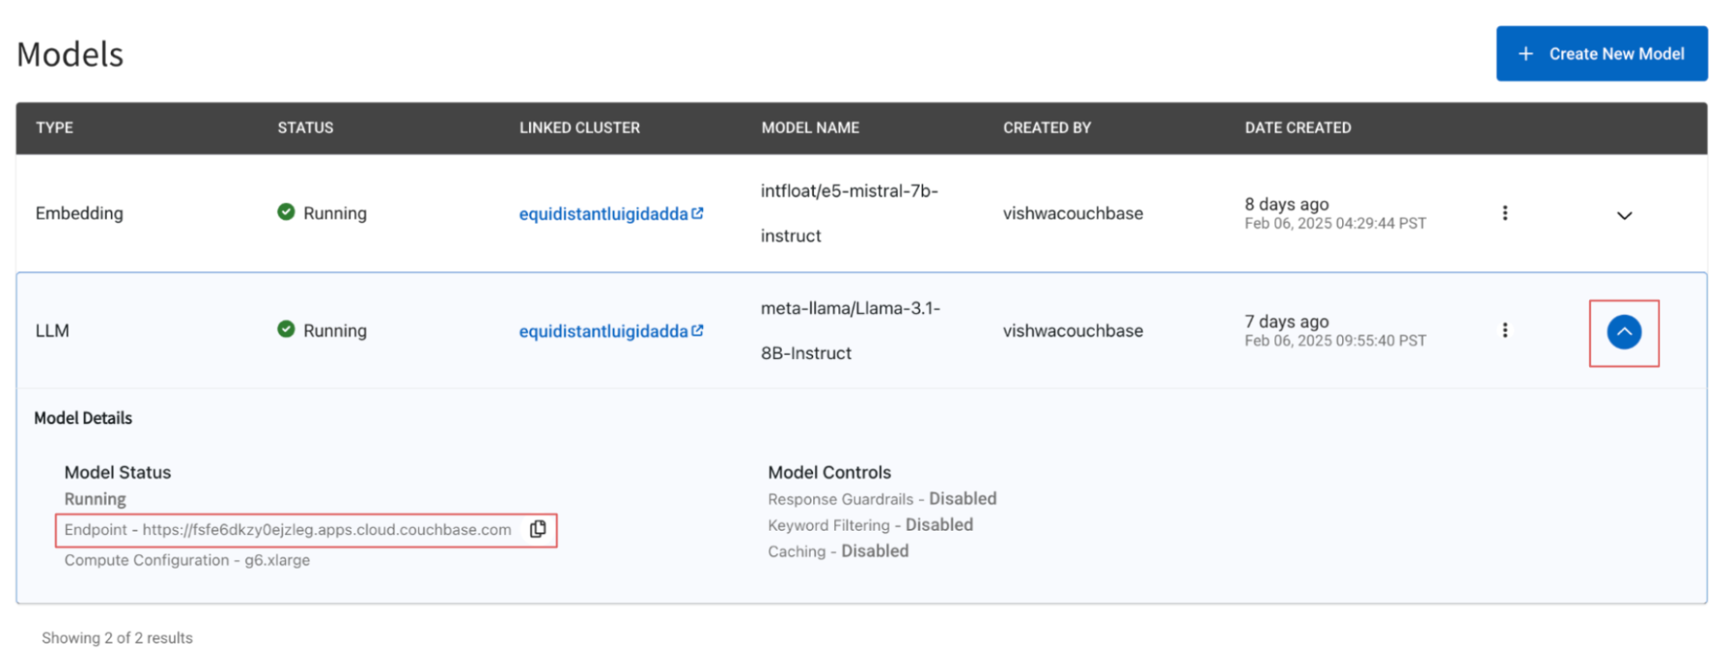The width and height of the screenshot is (1733, 659).
Task: Click the Feb 06, 2025 09:55:40 PST timestamp
Action: click(1335, 341)
